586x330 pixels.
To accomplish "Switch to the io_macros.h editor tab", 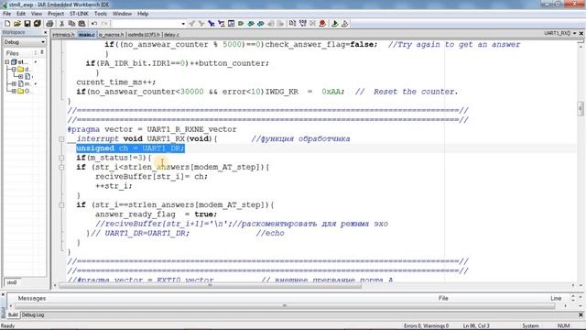I will point(111,35).
